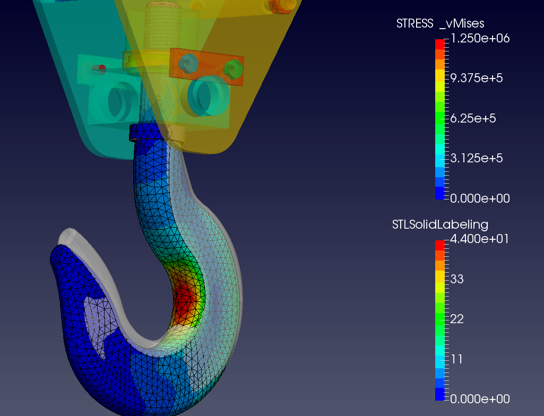Click the 33 tick label
Image resolution: width=544 pixels, height=416 pixels.
tap(457, 279)
